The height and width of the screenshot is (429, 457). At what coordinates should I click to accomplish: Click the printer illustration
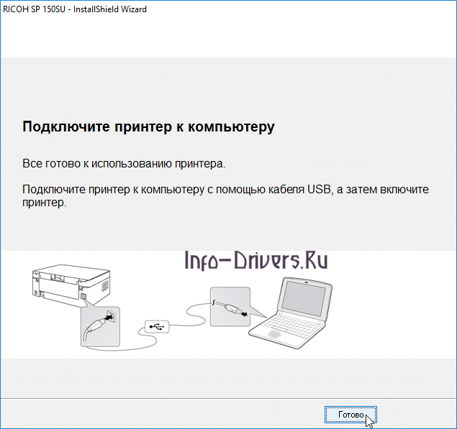pos(71,285)
